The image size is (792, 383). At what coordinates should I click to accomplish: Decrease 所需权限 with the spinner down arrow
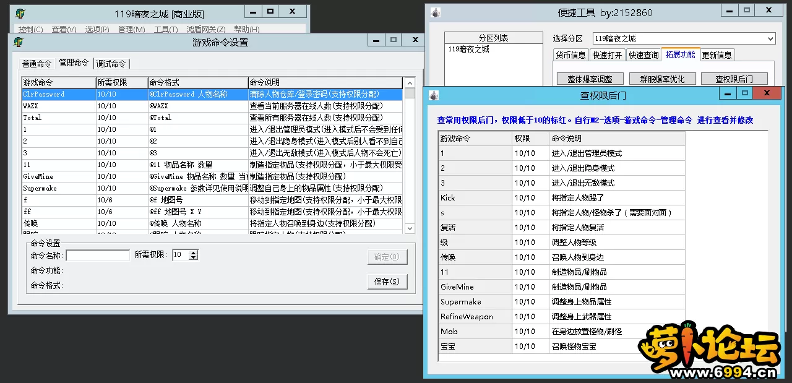194,257
